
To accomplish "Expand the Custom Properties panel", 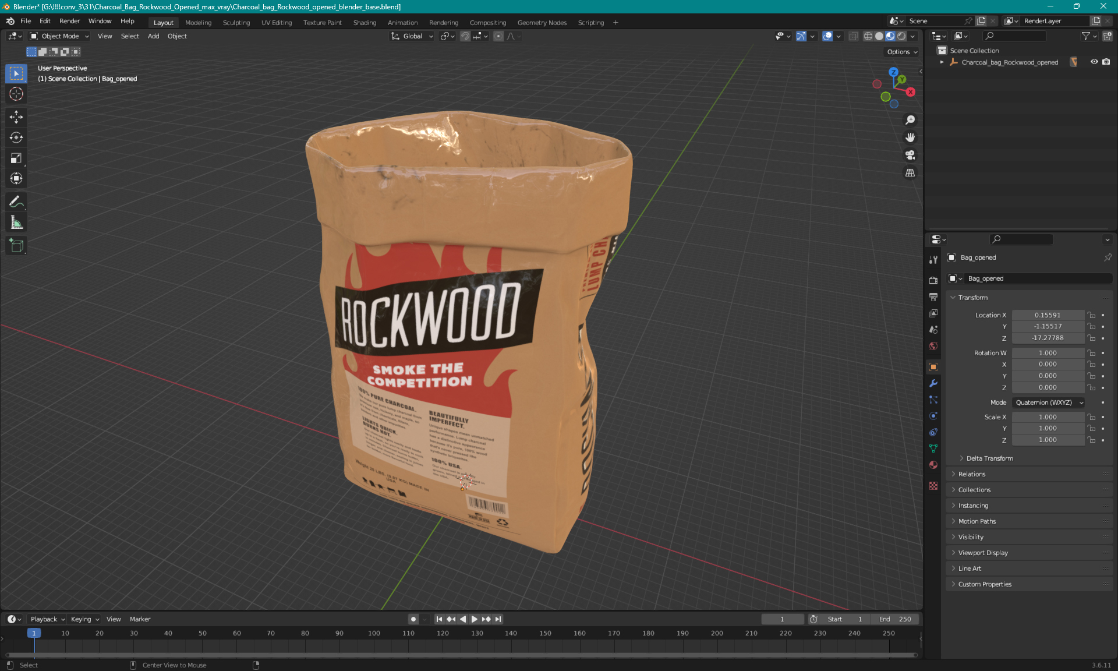I will point(985,584).
